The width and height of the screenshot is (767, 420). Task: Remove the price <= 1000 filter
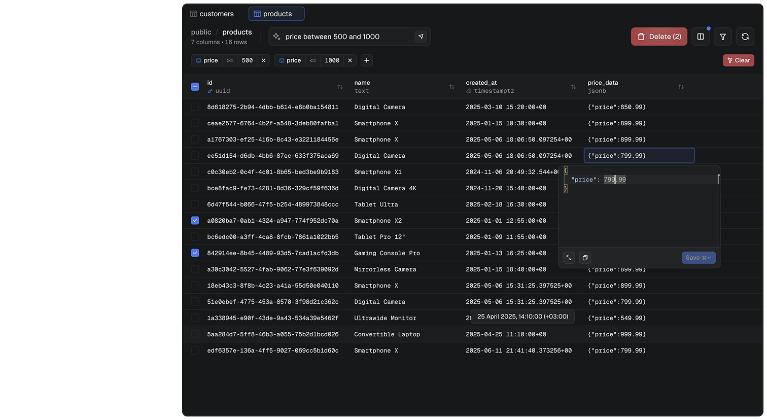coord(350,60)
